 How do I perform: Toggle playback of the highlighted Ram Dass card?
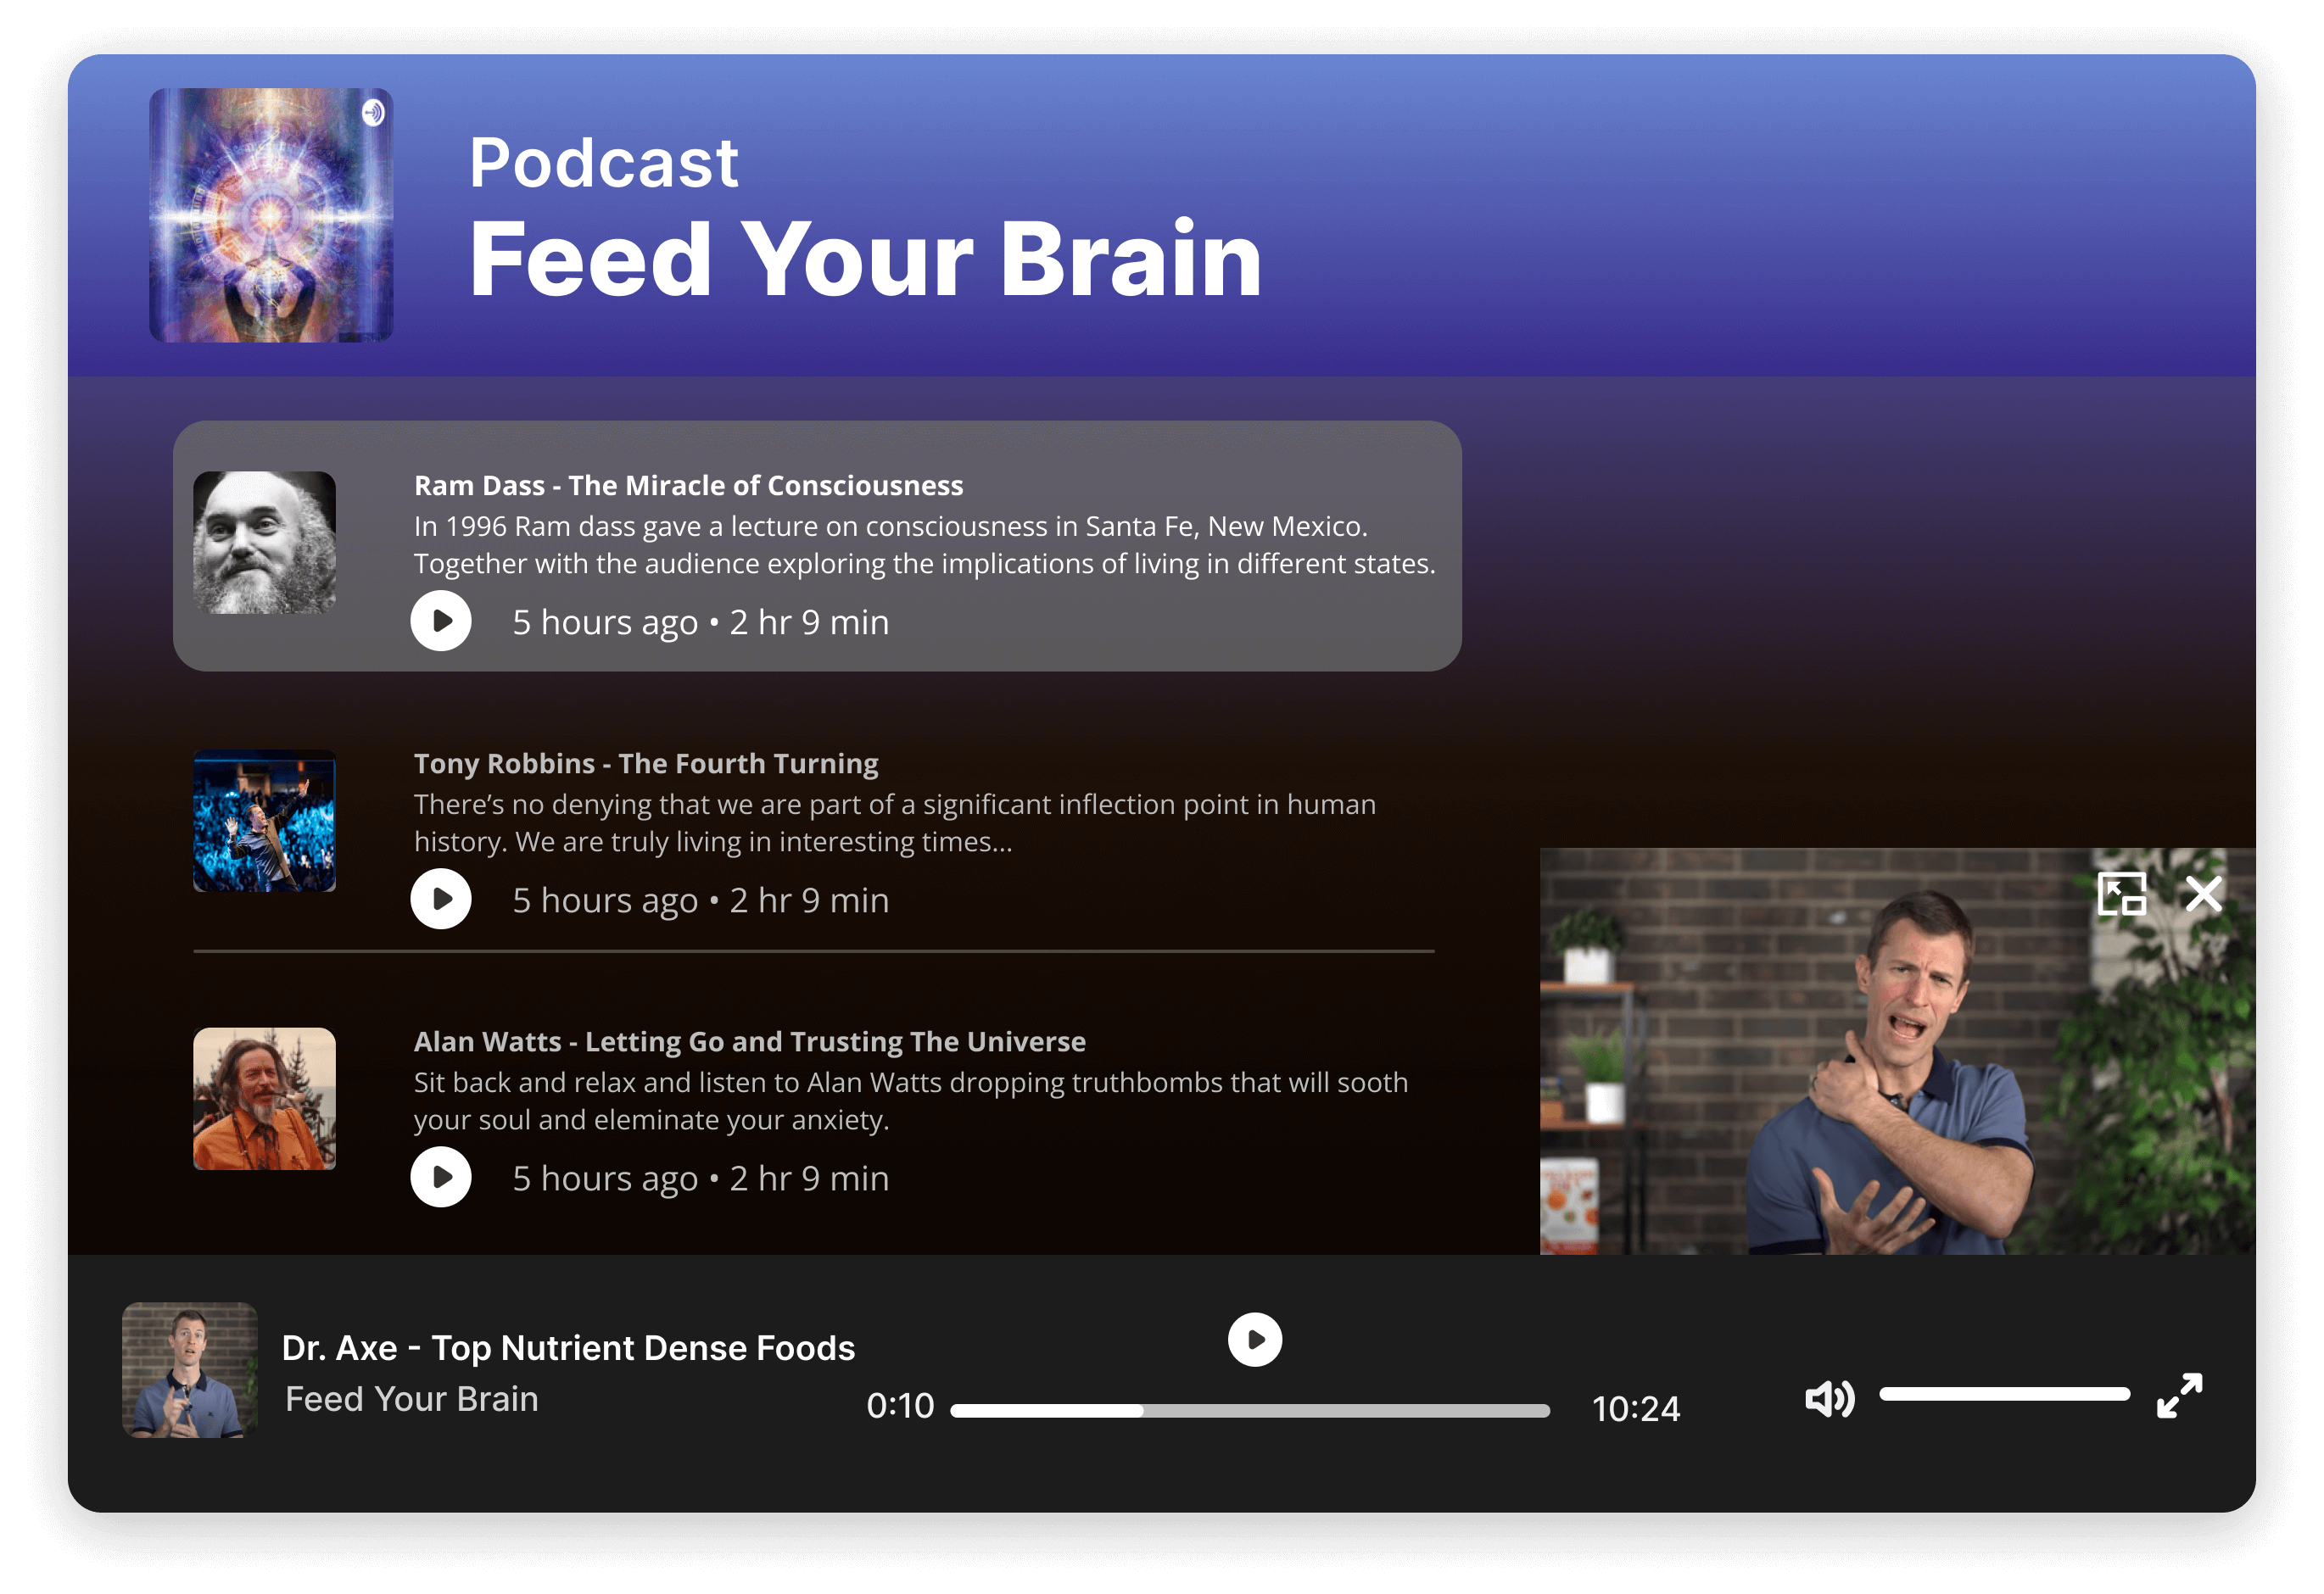(x=441, y=621)
